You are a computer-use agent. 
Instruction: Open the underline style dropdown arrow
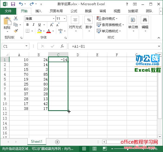pyautogui.click(x=44, y=25)
